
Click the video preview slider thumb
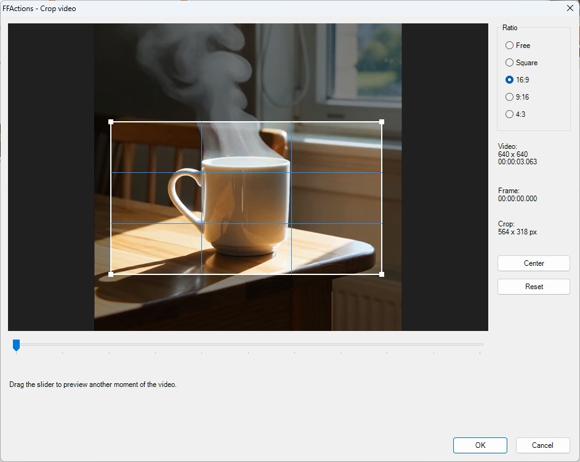pos(16,345)
